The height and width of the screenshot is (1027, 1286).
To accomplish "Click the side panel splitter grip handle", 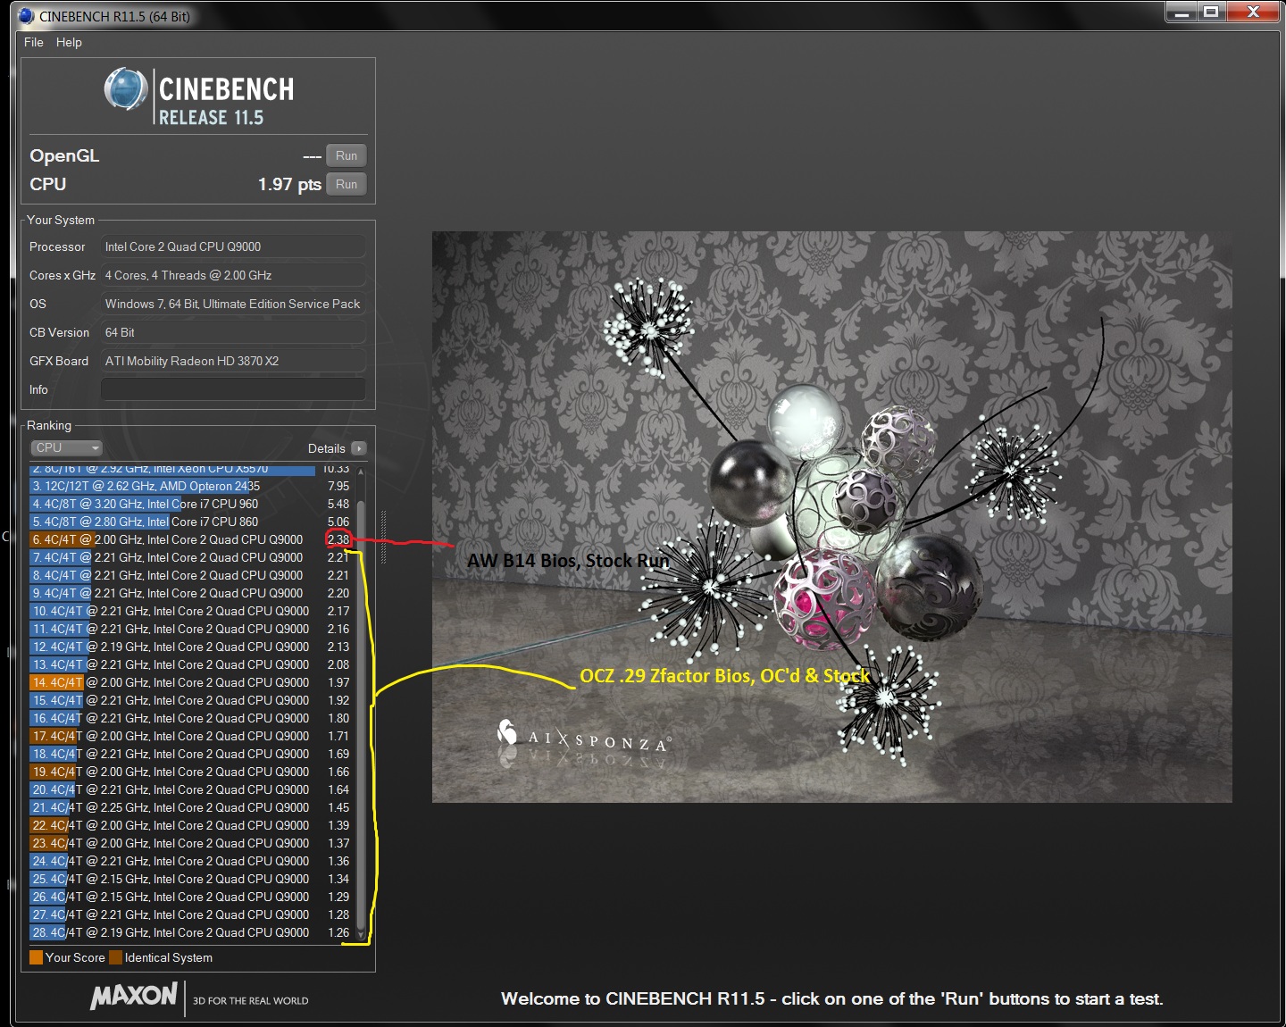I will [x=383, y=537].
